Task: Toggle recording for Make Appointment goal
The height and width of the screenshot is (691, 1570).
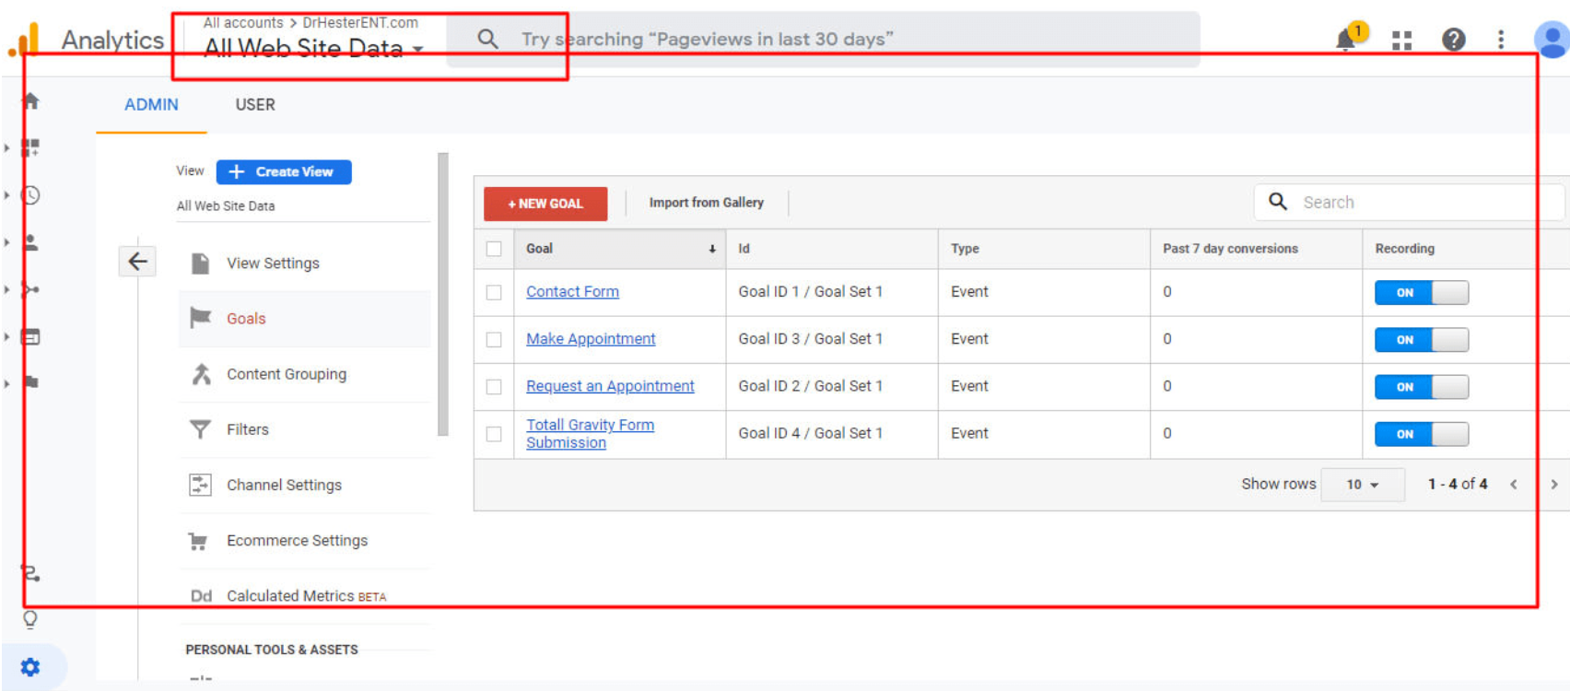Action: (x=1421, y=340)
